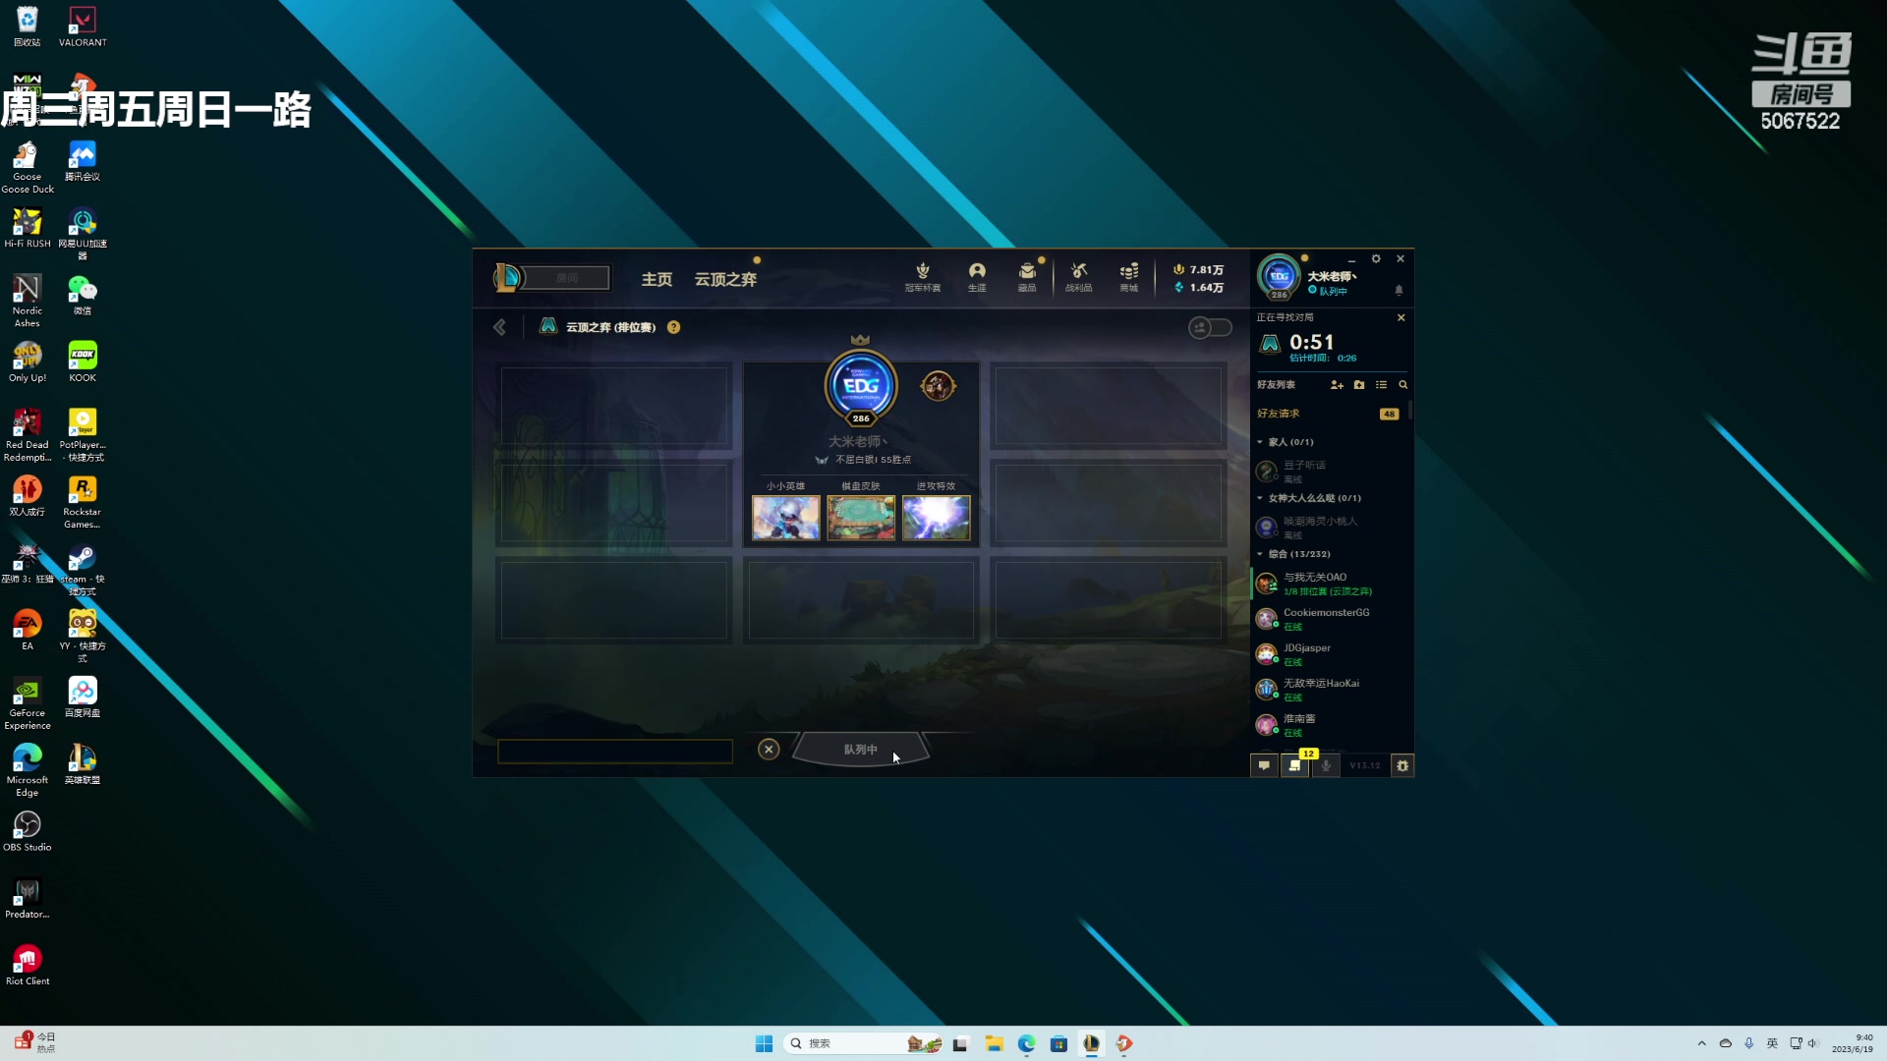
Task: Cancel queue with the round X button
Action: [769, 750]
